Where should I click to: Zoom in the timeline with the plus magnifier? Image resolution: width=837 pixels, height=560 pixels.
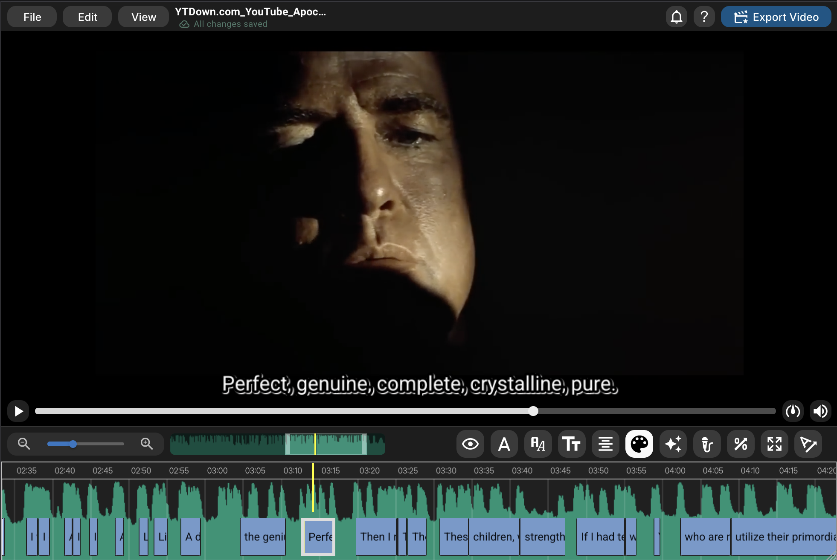[147, 444]
